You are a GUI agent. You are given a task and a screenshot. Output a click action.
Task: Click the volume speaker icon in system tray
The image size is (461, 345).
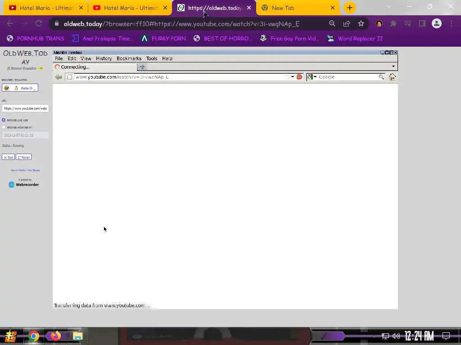(x=396, y=336)
